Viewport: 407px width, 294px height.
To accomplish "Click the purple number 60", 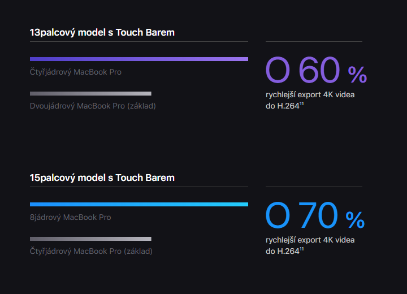I will point(319,70).
